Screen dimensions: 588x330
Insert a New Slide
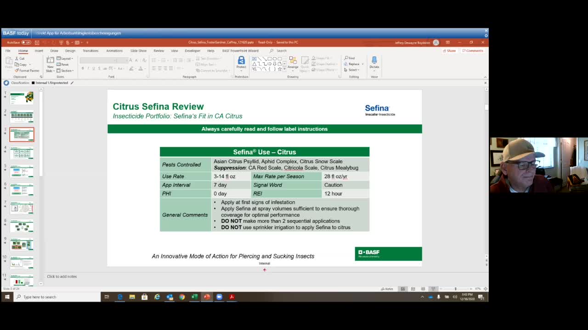(50, 64)
